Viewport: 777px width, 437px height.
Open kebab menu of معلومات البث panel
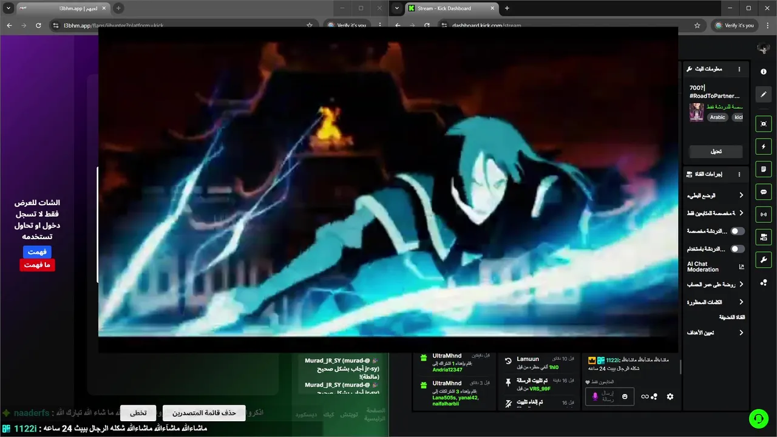[x=739, y=69]
